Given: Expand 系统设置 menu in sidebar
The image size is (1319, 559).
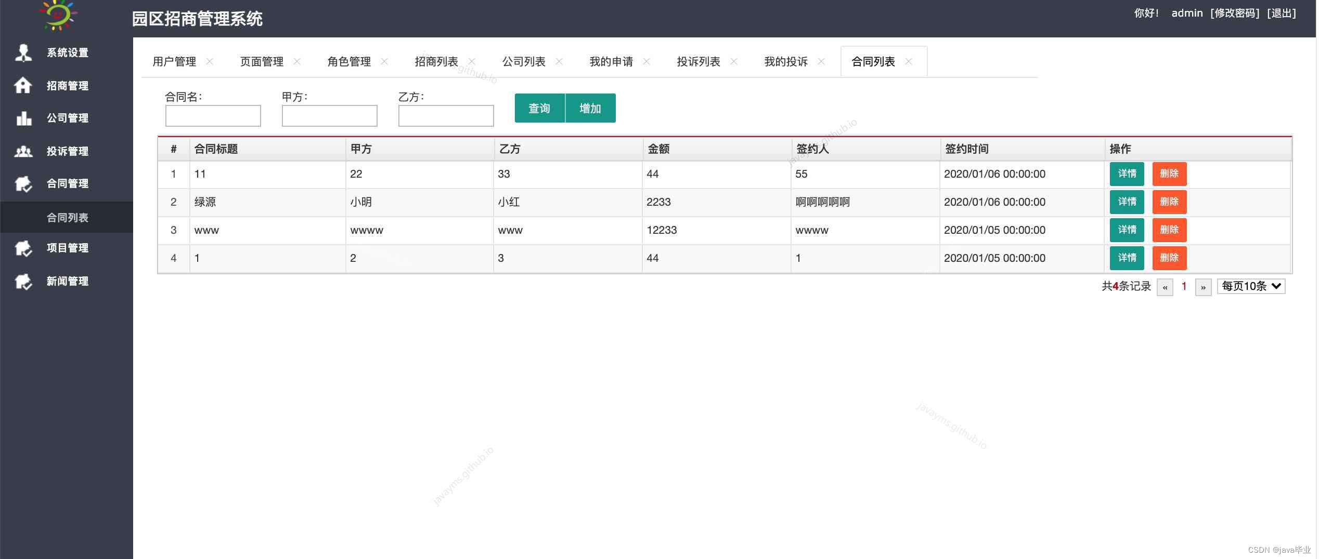Looking at the screenshot, I should [67, 52].
